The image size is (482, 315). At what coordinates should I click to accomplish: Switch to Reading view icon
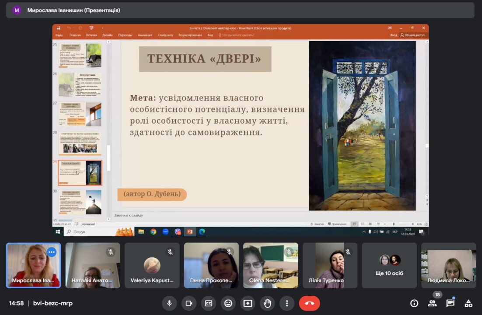[x=370, y=224]
